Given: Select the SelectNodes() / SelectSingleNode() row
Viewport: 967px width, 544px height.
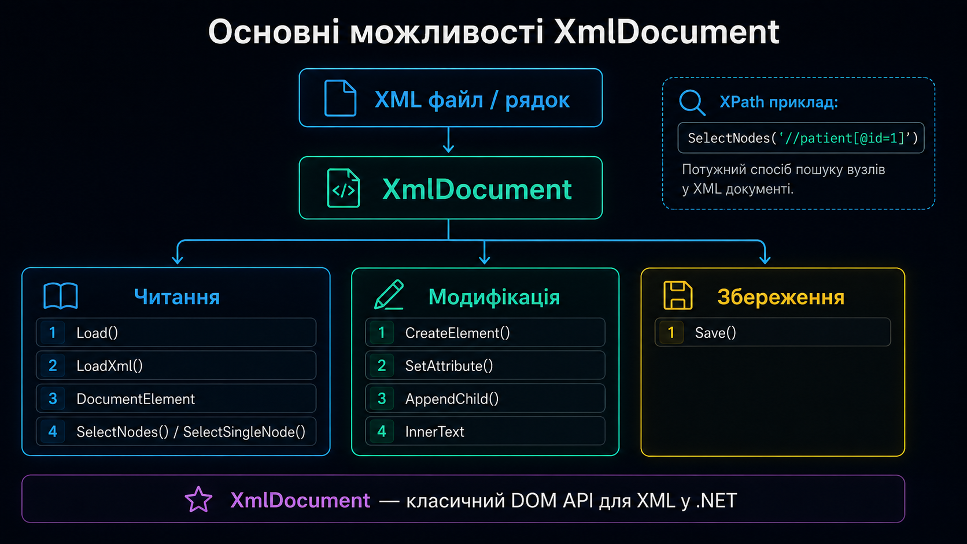Looking at the screenshot, I should coord(176,431).
